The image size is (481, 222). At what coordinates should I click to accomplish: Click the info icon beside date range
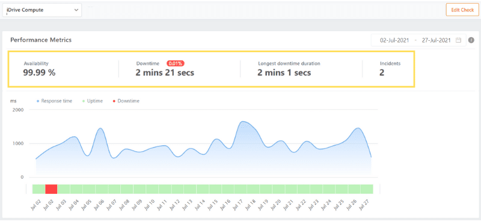click(x=471, y=40)
